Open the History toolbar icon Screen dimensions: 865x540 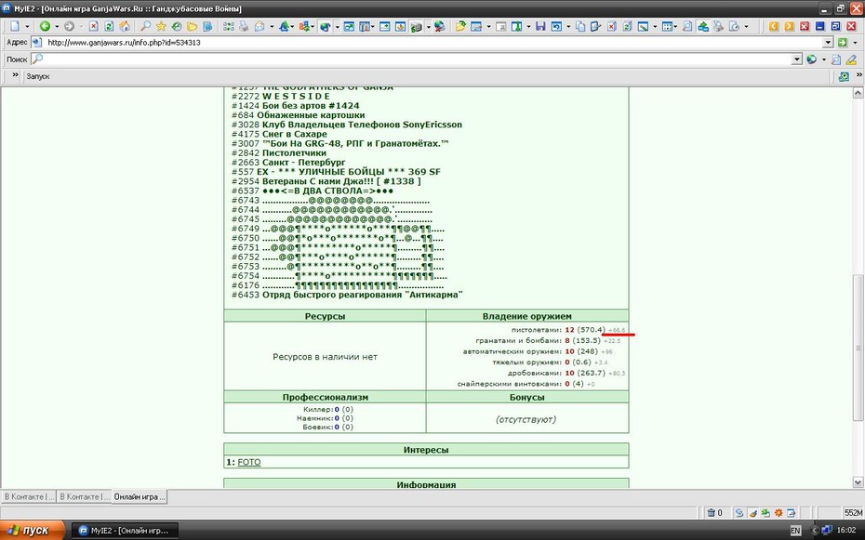pos(177,26)
